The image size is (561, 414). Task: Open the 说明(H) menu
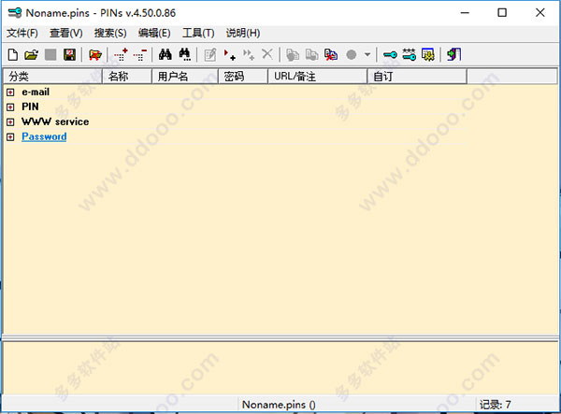point(243,34)
